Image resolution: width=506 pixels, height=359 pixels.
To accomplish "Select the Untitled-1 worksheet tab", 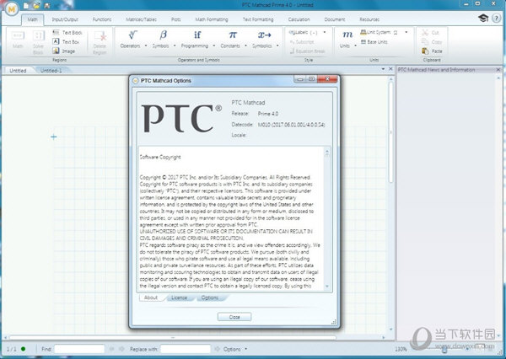I will click(x=51, y=70).
